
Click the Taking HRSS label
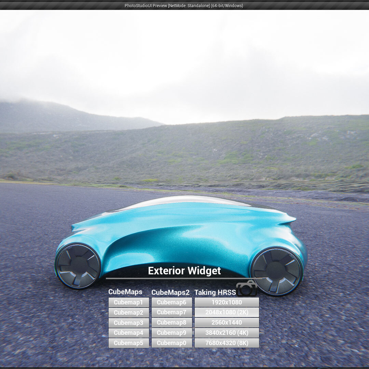tap(215, 292)
